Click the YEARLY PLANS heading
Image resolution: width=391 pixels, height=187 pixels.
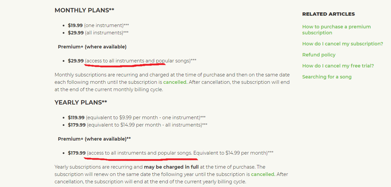(x=81, y=103)
